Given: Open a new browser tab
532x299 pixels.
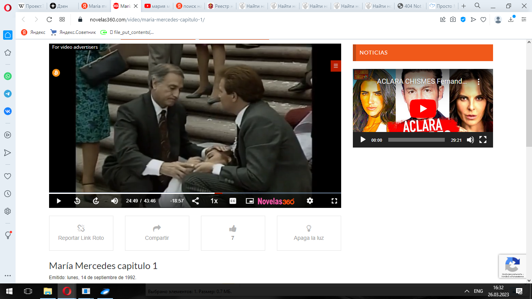Looking at the screenshot, I should tap(463, 6).
